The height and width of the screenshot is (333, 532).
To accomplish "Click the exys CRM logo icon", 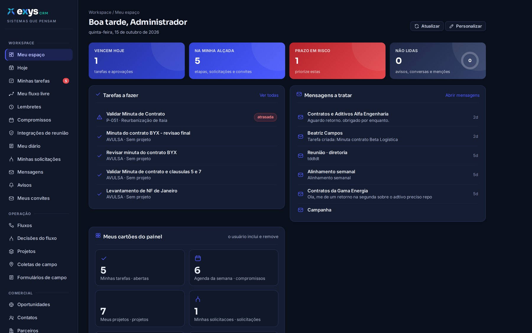I will [11, 12].
